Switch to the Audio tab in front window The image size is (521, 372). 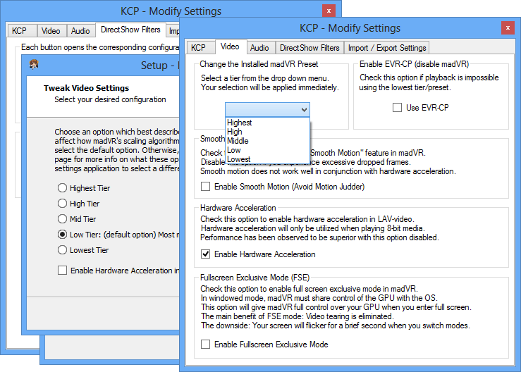tap(259, 48)
